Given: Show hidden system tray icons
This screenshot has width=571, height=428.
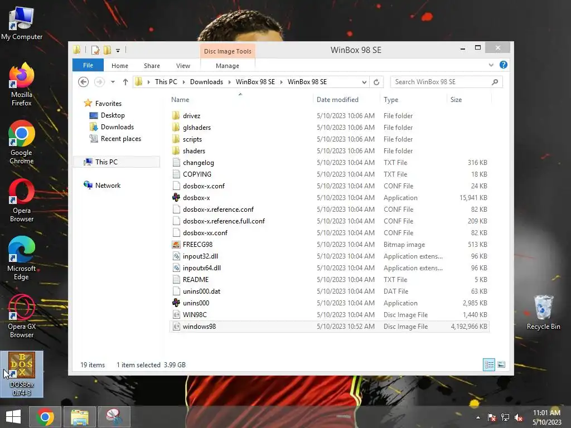Looking at the screenshot, I should [478, 417].
